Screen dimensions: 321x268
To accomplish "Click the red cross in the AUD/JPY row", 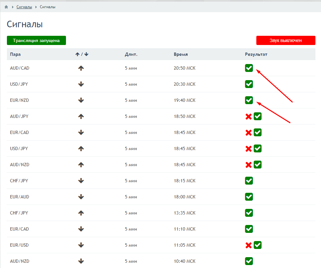I will (x=248, y=117).
